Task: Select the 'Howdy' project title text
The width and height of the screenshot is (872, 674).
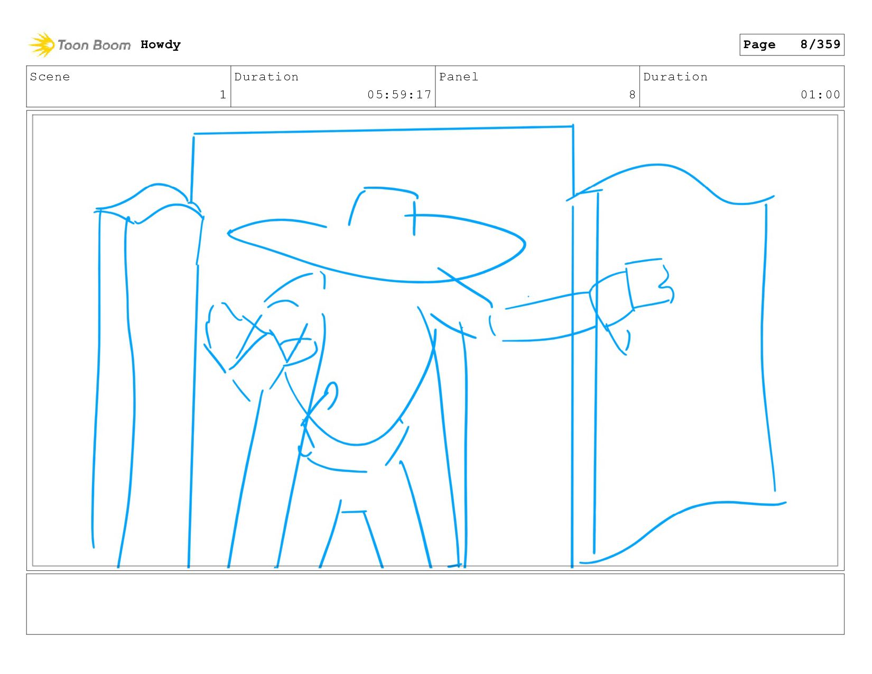Action: coord(161,45)
